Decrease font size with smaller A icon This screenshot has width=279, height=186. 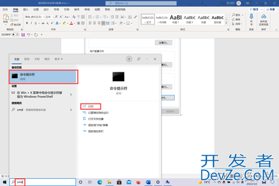pyautogui.click(x=61, y=17)
